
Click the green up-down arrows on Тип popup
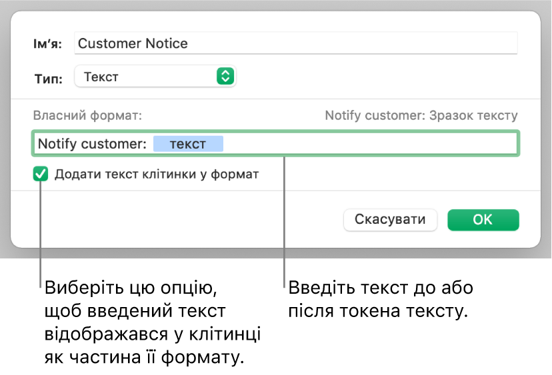[226, 77]
